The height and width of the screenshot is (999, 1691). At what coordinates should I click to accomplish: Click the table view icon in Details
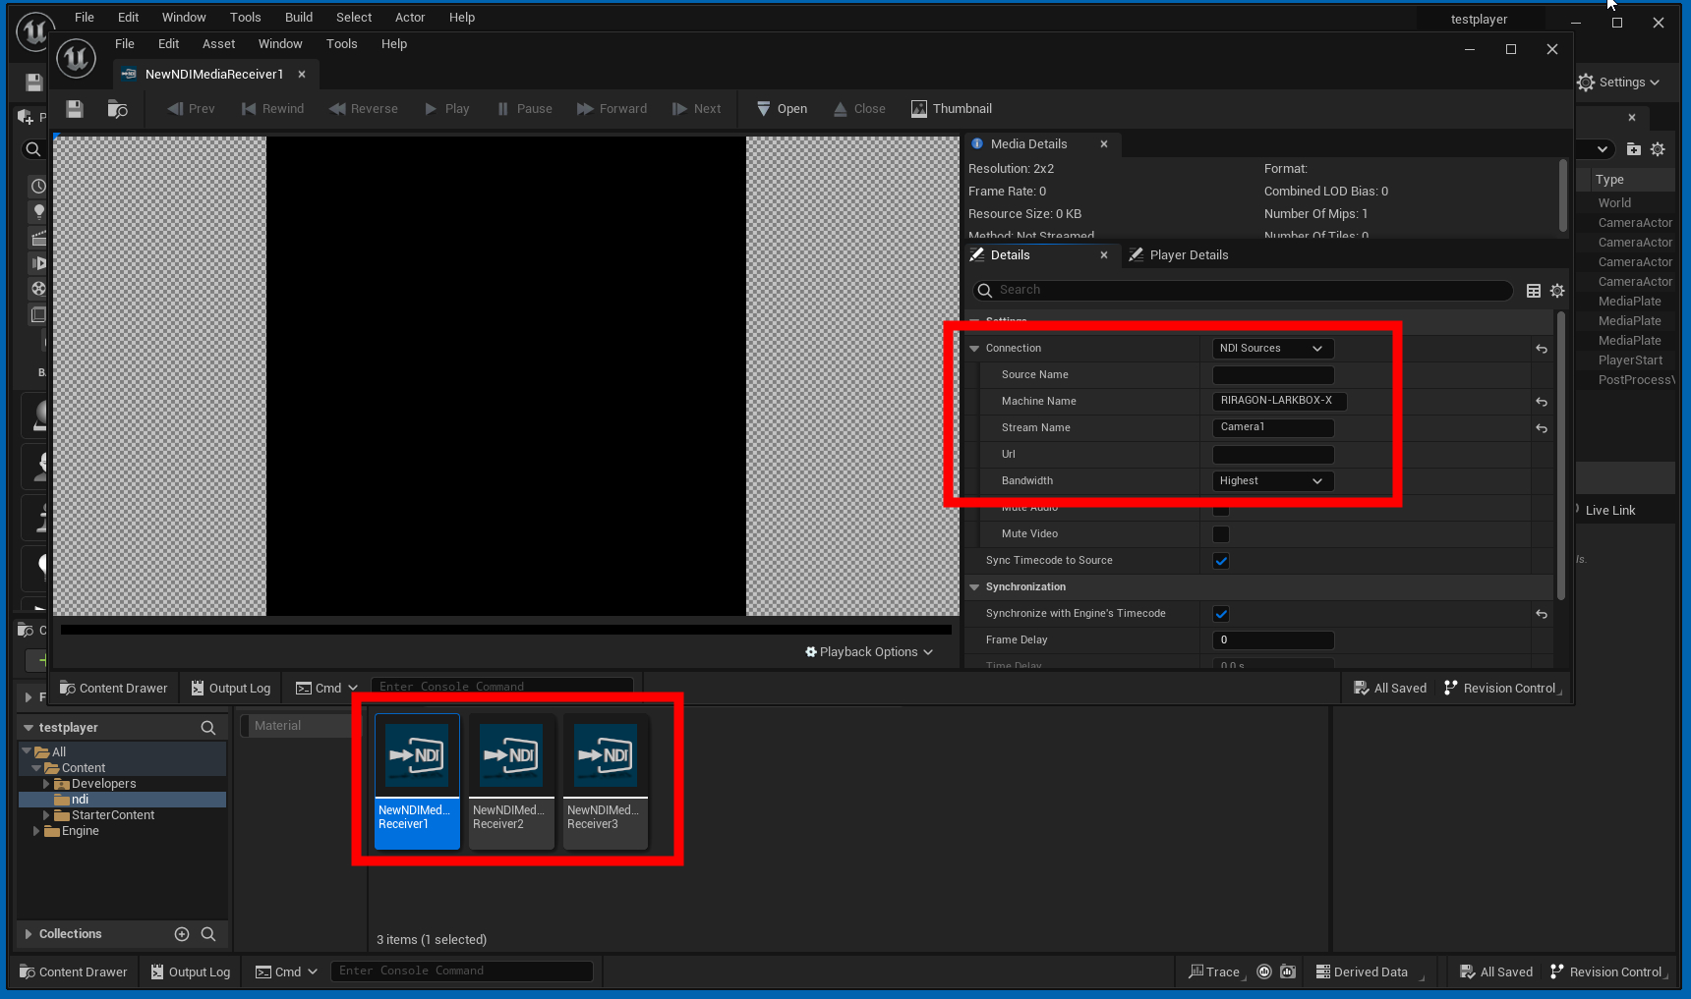(x=1533, y=291)
